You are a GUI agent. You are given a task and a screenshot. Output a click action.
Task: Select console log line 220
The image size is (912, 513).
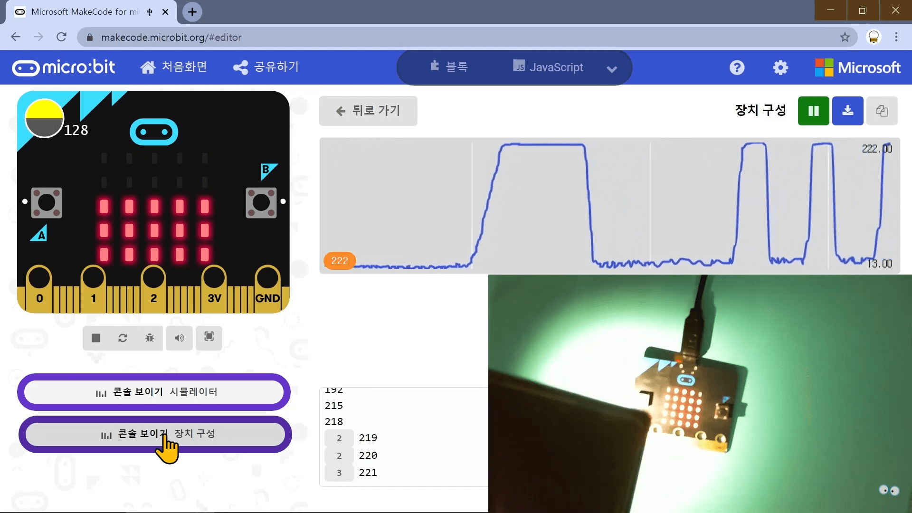click(368, 456)
